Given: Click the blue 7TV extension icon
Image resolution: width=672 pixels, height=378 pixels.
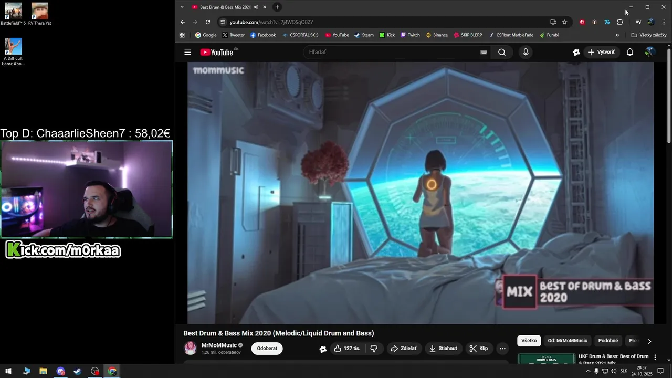Looking at the screenshot, I should tap(607, 22).
